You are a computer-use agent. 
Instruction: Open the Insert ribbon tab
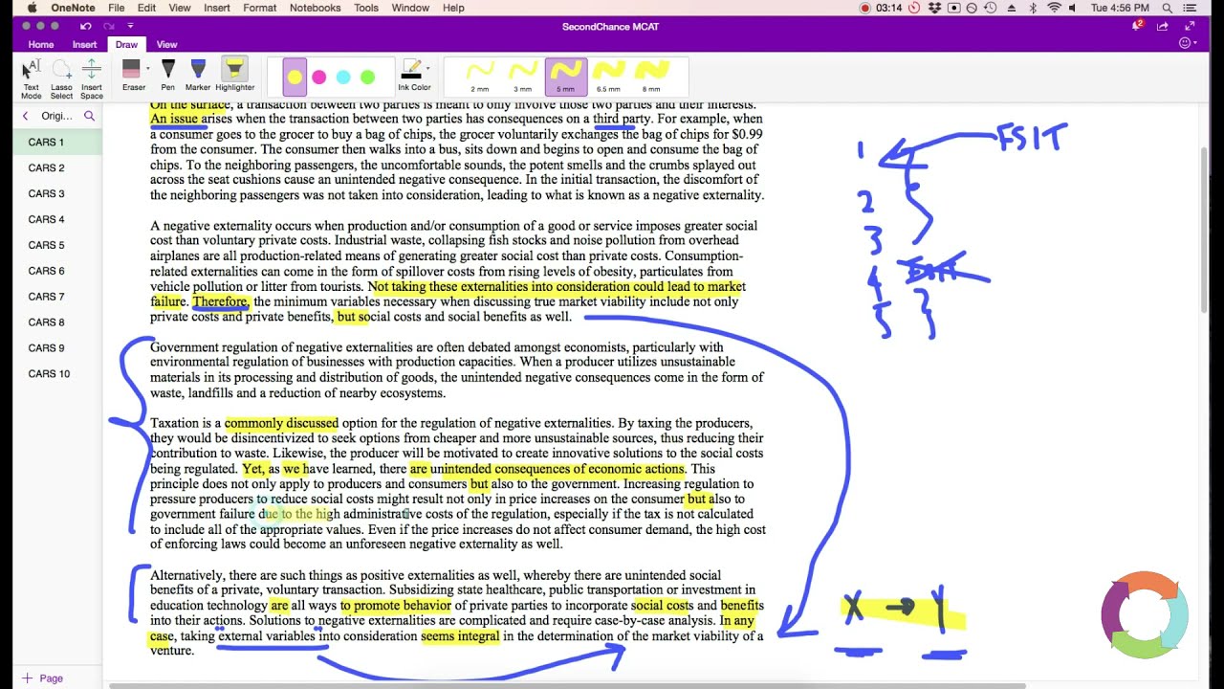[x=84, y=44]
